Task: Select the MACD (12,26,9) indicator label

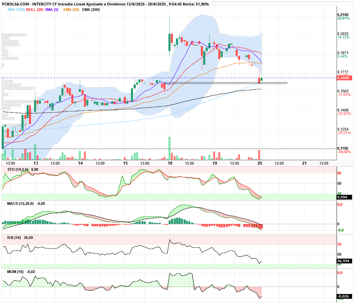Action: click(x=20, y=203)
